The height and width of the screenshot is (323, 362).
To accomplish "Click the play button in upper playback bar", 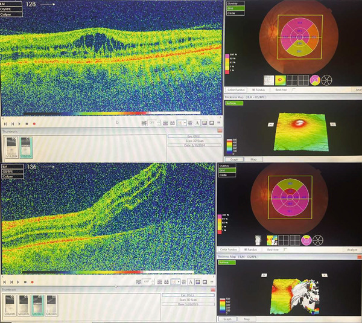I will click(19, 124).
